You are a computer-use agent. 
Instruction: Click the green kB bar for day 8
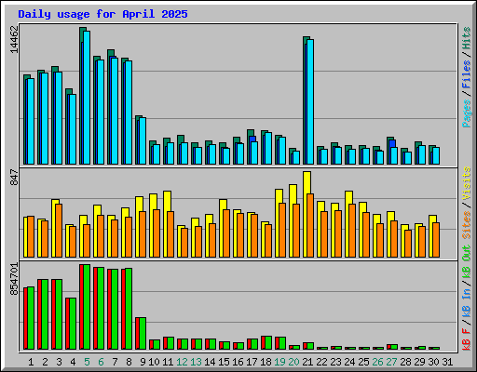[x=129, y=309]
